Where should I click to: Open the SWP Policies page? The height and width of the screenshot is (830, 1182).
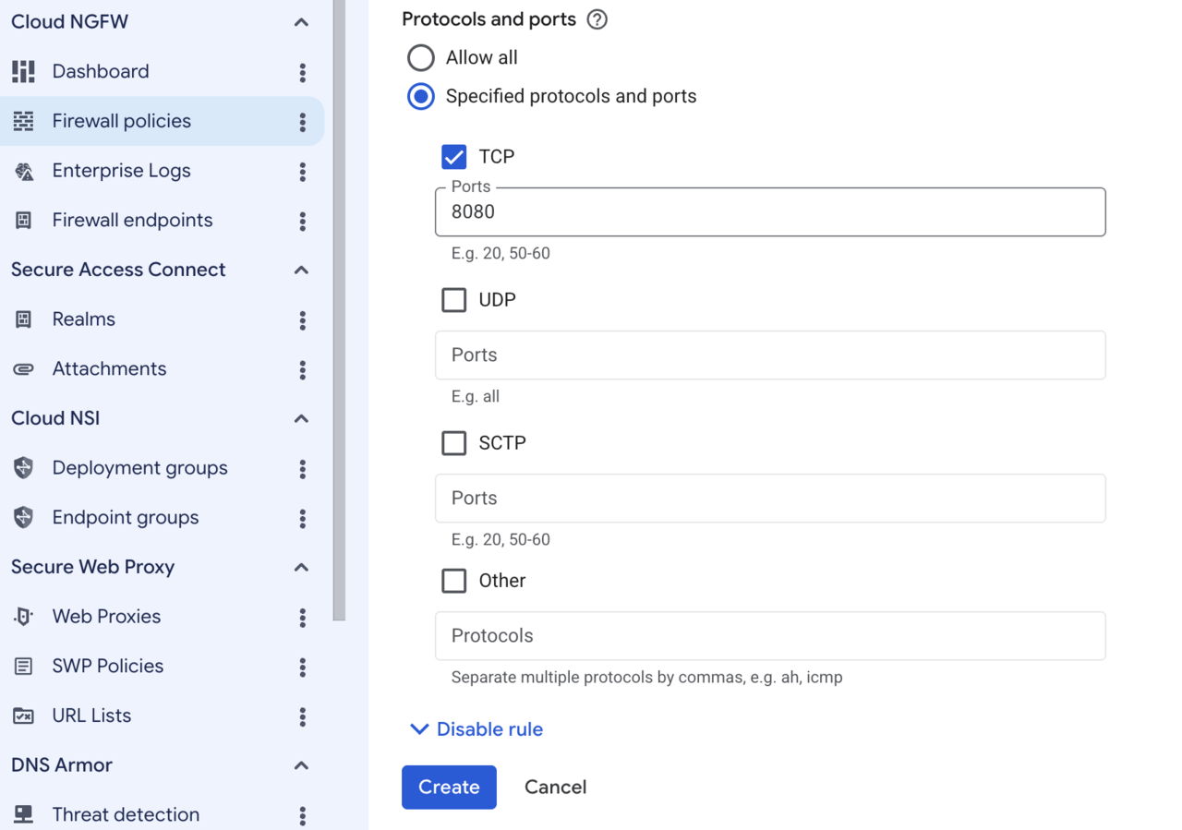(108, 667)
